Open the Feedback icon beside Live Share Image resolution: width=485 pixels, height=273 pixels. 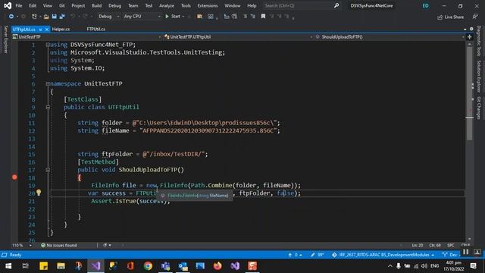475,17
